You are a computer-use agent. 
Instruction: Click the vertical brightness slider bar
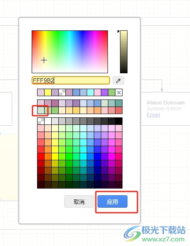124,52
